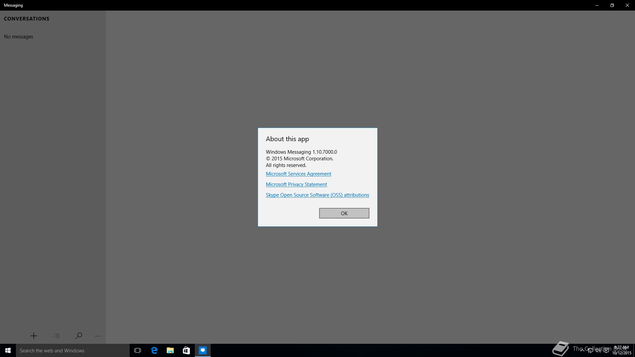Open the Windows Store taskbar icon

(x=186, y=350)
